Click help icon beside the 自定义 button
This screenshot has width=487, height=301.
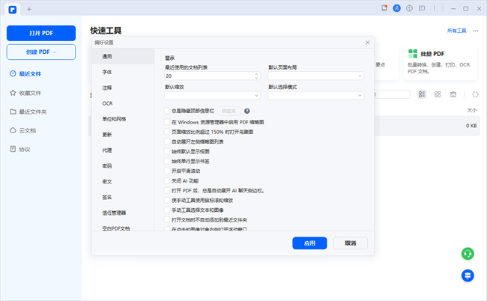(x=246, y=111)
